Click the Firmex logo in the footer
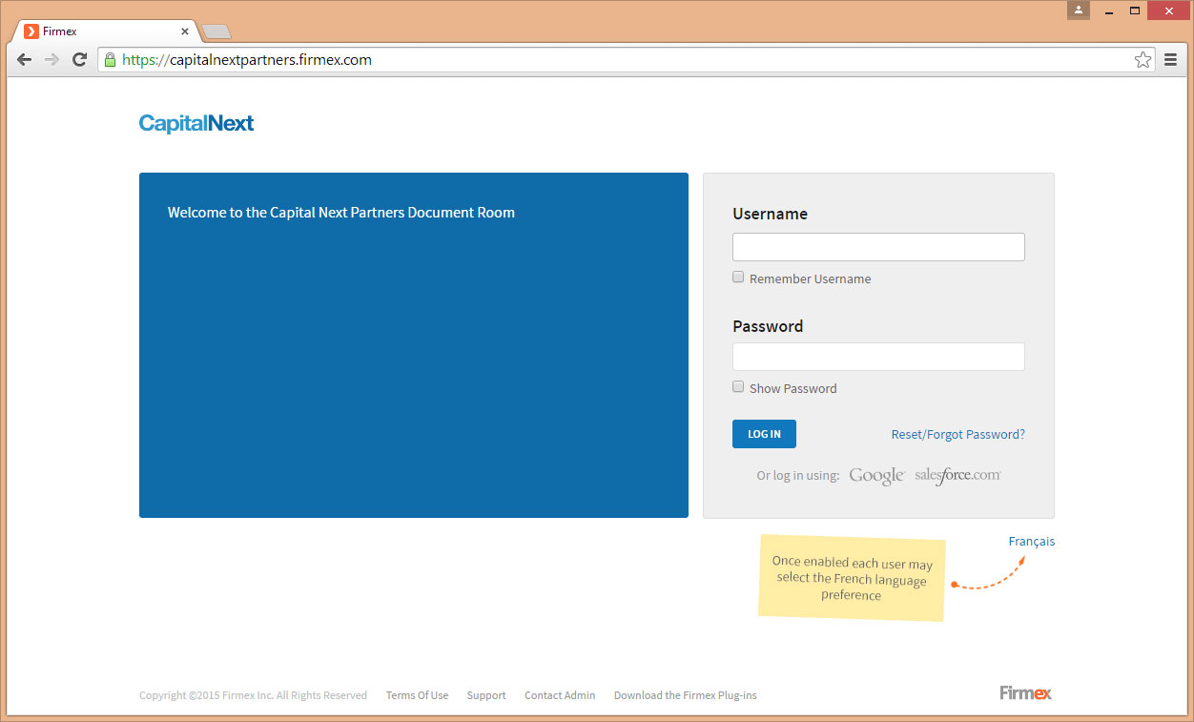This screenshot has width=1194, height=722. (x=1026, y=693)
